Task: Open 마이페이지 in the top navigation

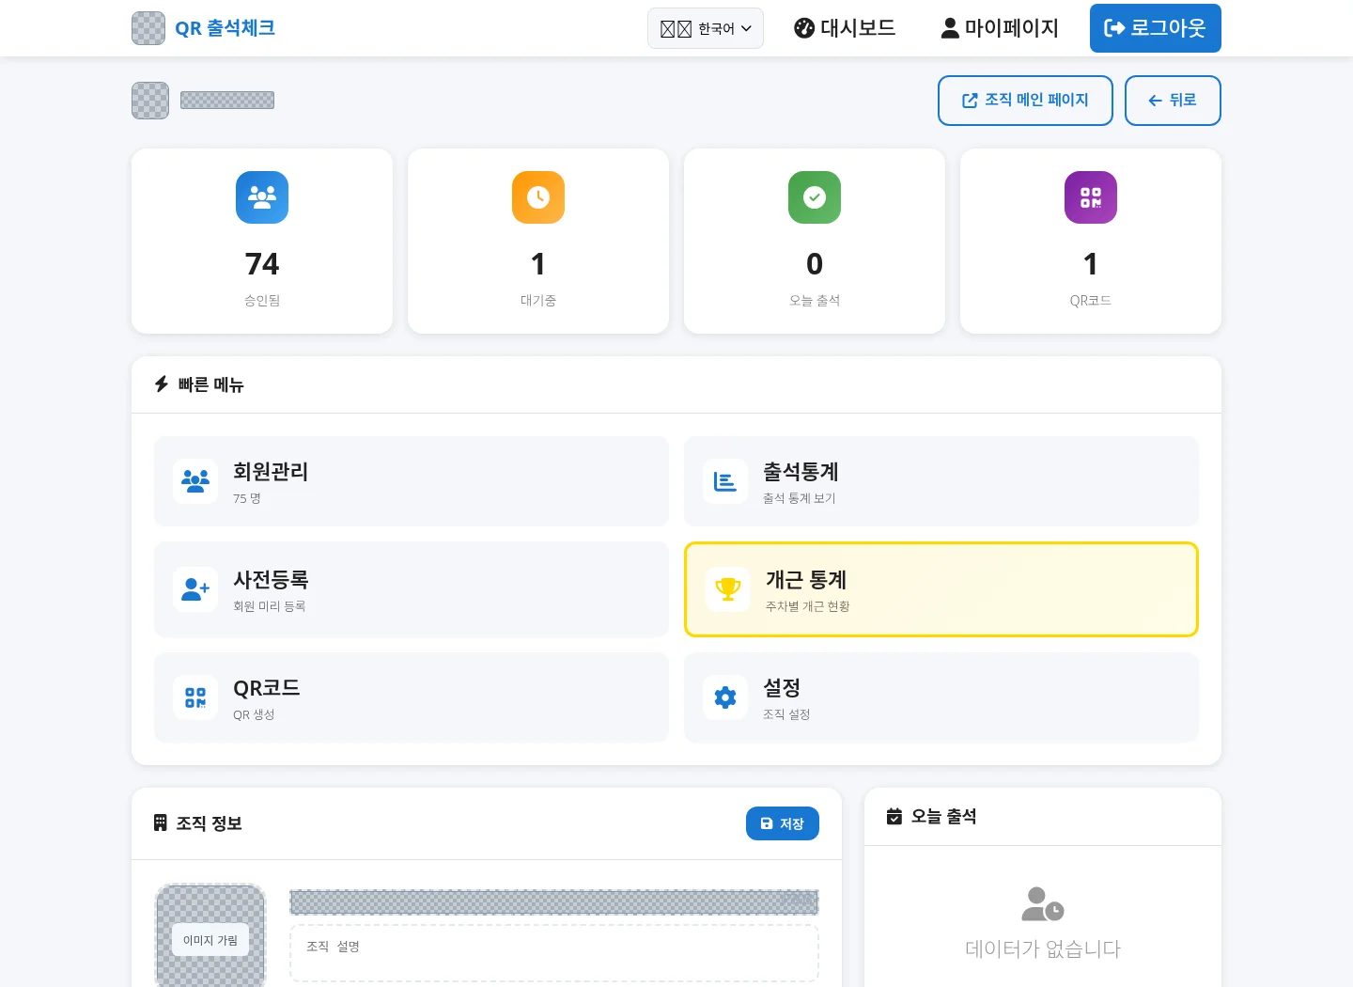Action: [1000, 28]
